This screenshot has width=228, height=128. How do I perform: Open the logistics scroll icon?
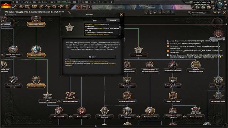(67, 7)
